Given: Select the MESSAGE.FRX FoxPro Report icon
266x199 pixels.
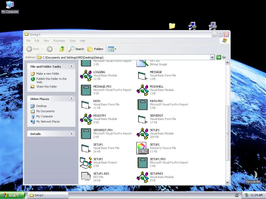Looking at the screenshot, I should [x=86, y=90].
